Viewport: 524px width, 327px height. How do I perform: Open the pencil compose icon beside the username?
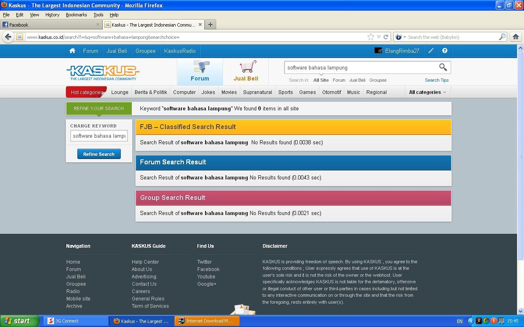point(431,51)
